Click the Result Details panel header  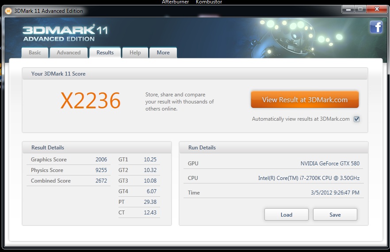[x=97, y=148]
